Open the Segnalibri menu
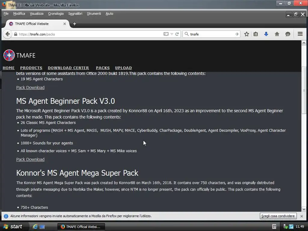This screenshot has height=231, width=308. click(75, 14)
